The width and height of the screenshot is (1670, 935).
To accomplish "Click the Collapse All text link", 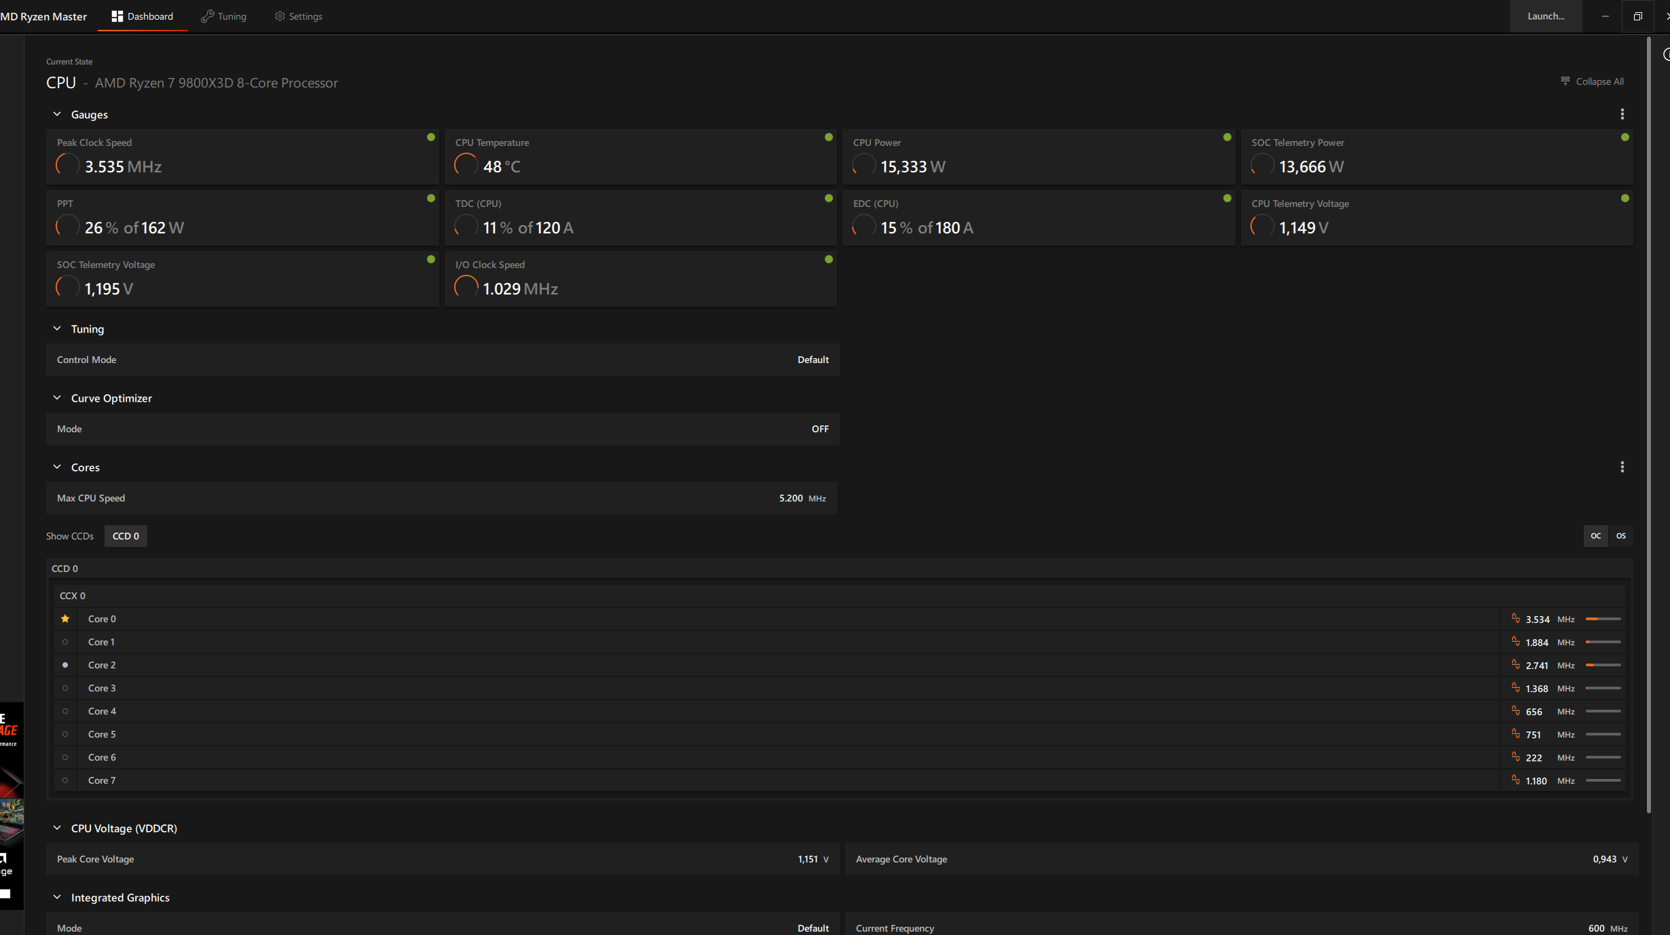I will click(1599, 81).
